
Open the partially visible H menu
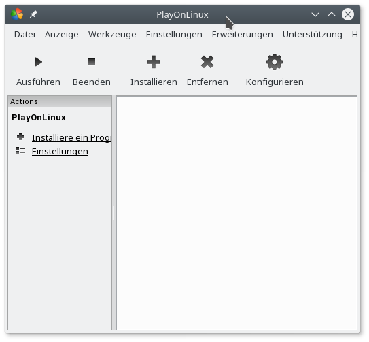355,35
